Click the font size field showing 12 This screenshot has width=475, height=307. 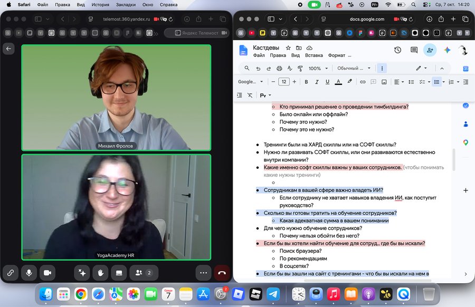(284, 82)
